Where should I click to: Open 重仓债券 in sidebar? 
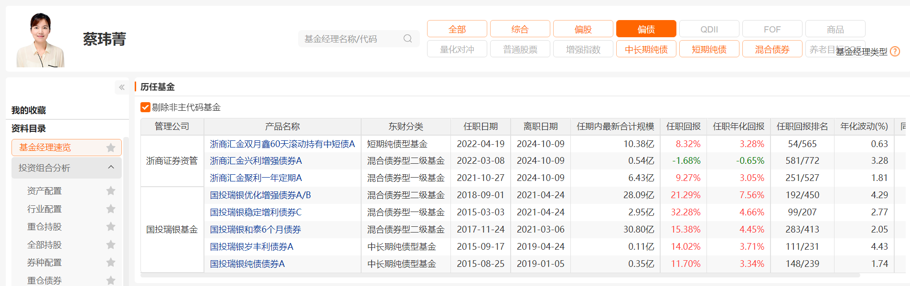44,280
